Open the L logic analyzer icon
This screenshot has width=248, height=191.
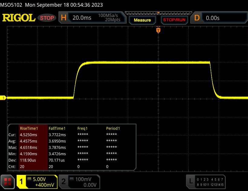pos(191,181)
